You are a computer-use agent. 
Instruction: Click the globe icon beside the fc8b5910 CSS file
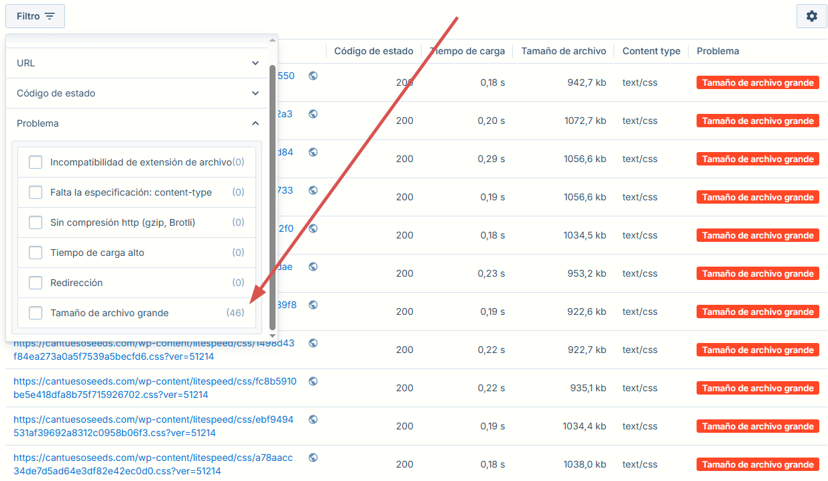click(312, 381)
